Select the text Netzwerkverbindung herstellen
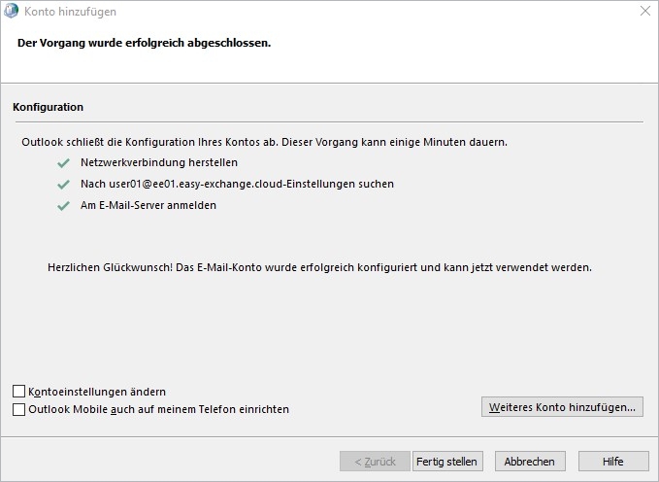The width and height of the screenshot is (659, 482). [159, 162]
